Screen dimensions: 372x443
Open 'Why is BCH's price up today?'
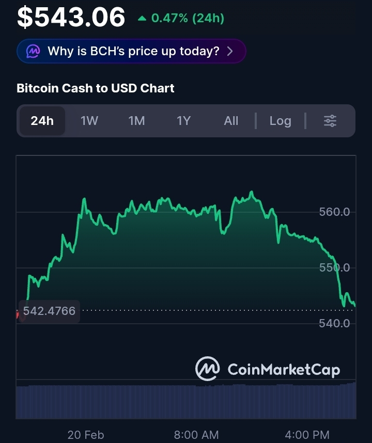tap(133, 52)
